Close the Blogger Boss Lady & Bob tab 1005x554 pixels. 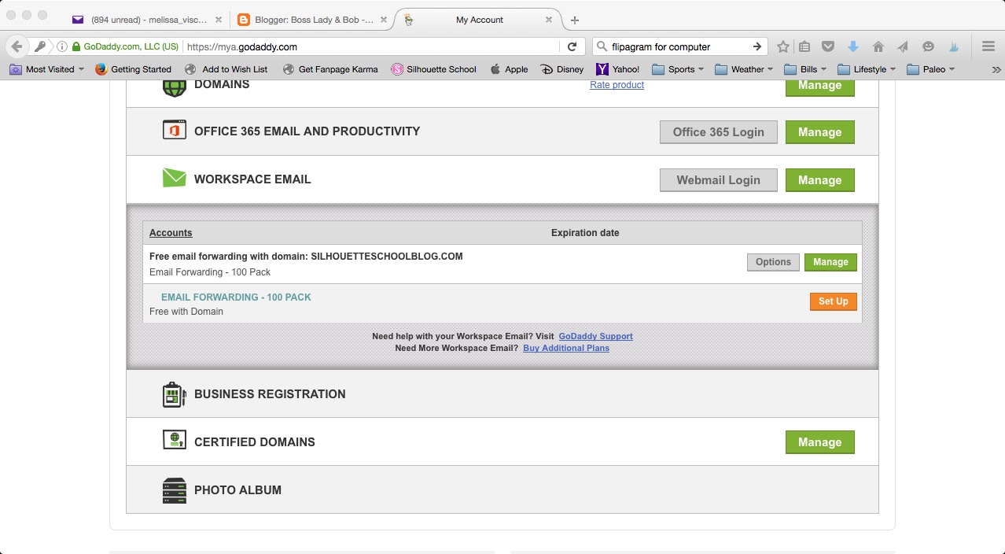click(x=385, y=20)
